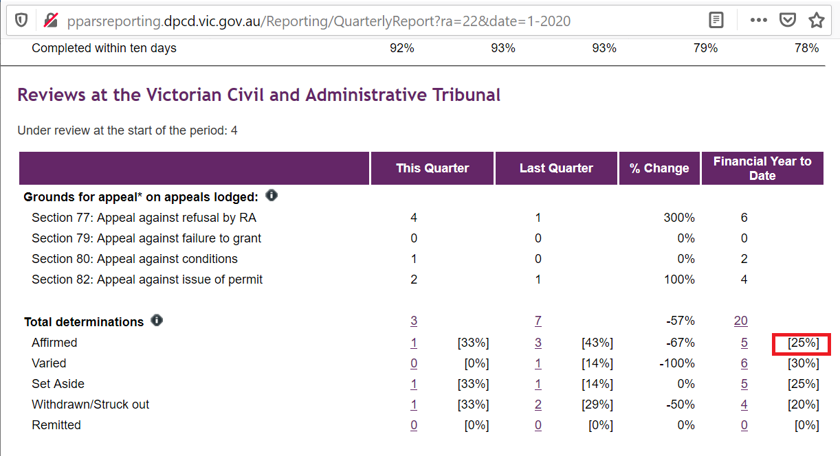Toggle Reader View icon in address bar

(716, 21)
